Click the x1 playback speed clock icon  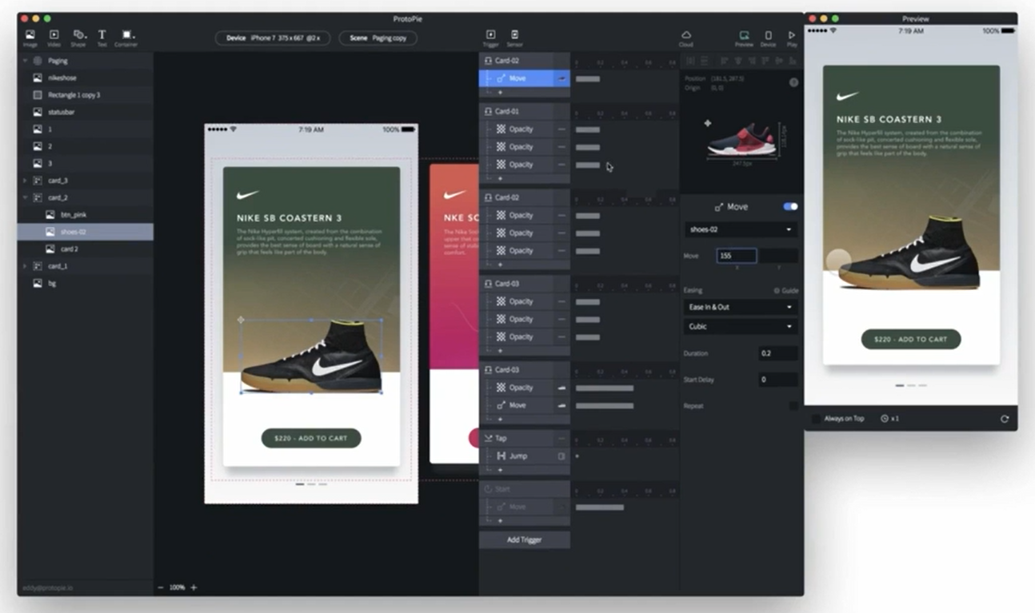(x=885, y=419)
